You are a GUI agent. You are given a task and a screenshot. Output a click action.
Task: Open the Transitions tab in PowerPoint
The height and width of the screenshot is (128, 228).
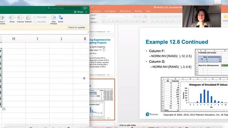(x=95, y=11)
